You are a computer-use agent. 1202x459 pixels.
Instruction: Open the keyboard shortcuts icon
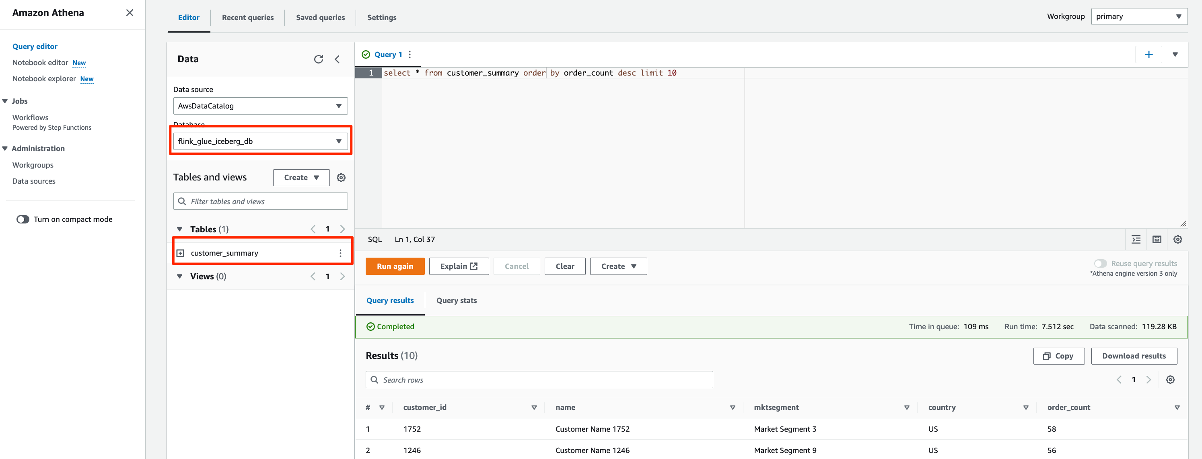click(x=1157, y=240)
